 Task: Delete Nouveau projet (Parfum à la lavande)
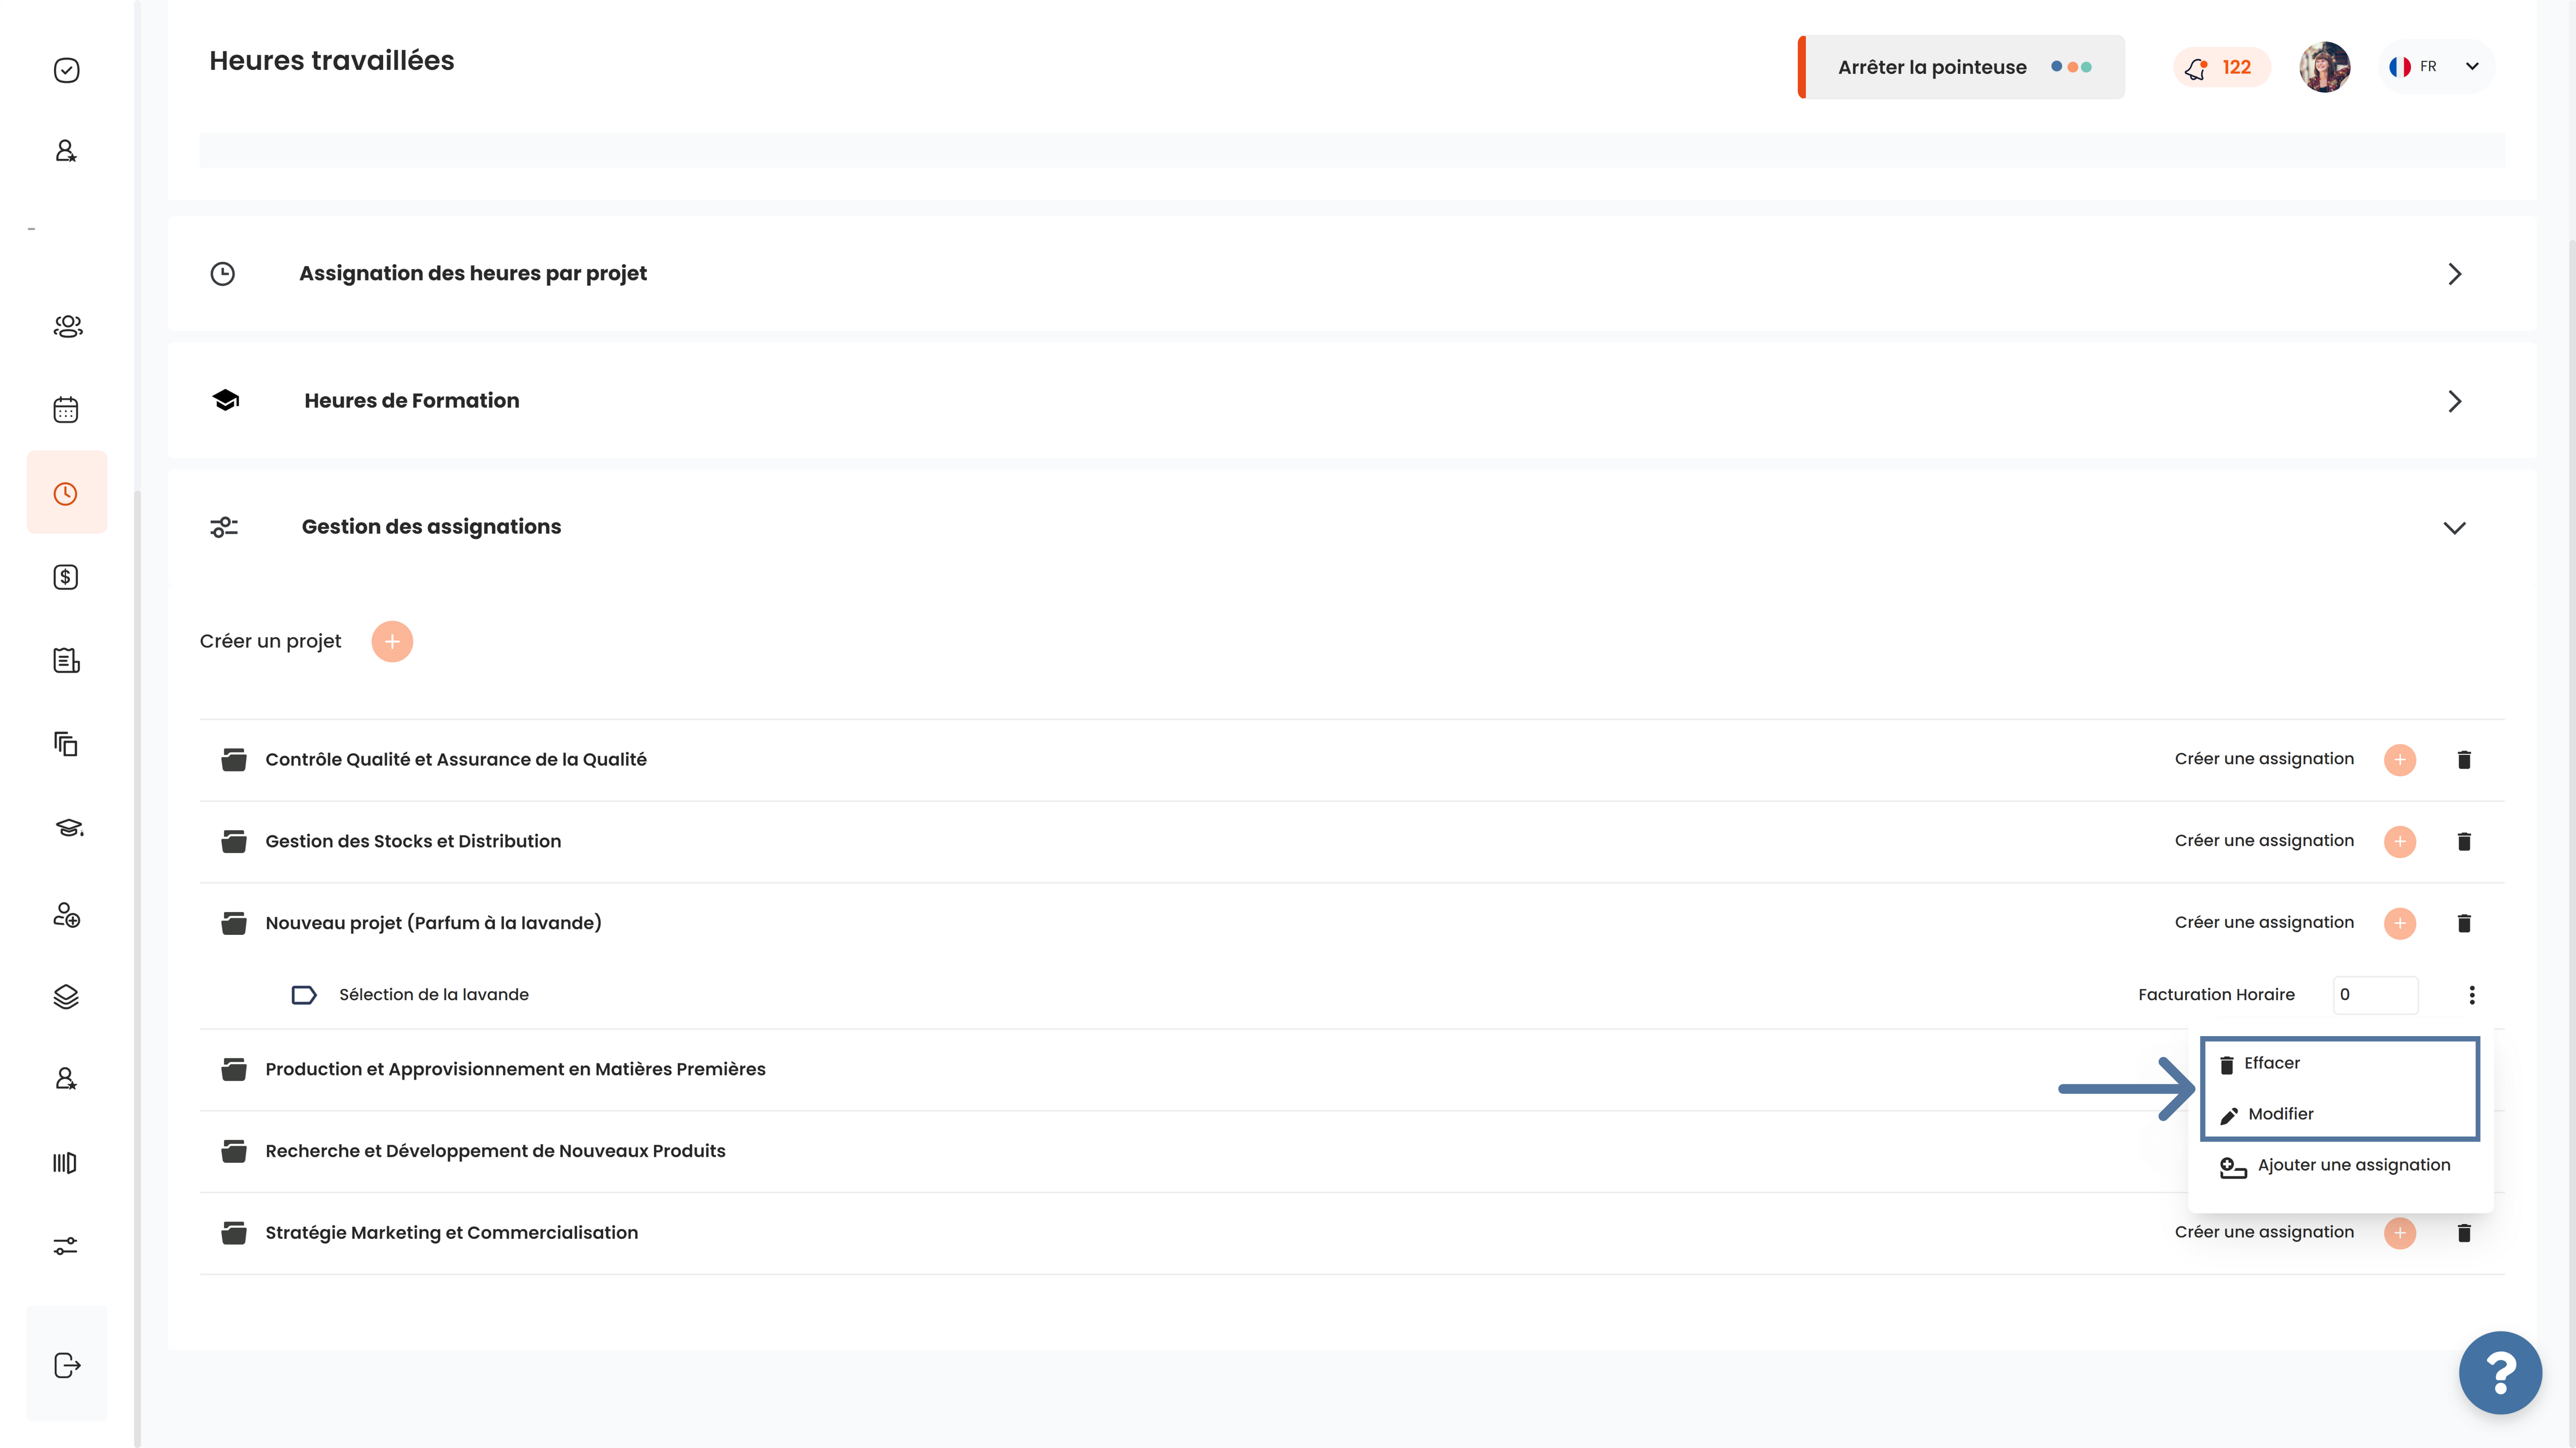tap(2464, 923)
